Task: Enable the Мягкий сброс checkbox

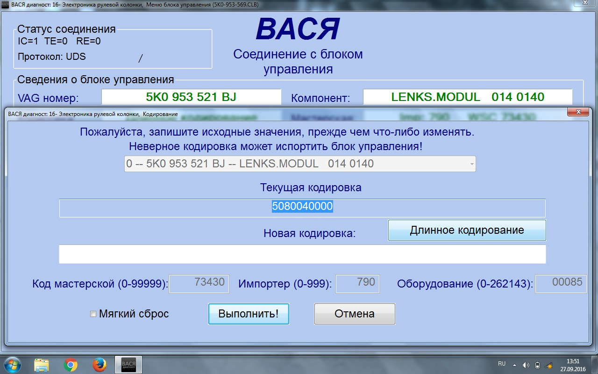Action: (x=93, y=314)
